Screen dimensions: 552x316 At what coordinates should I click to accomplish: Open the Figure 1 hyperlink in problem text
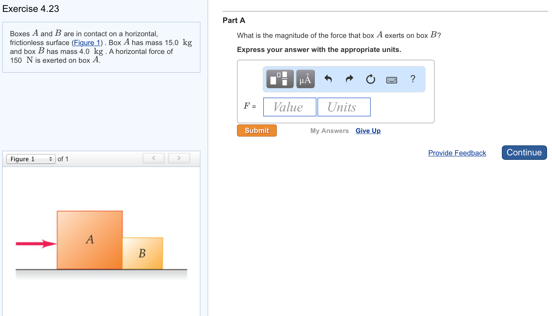(x=87, y=43)
